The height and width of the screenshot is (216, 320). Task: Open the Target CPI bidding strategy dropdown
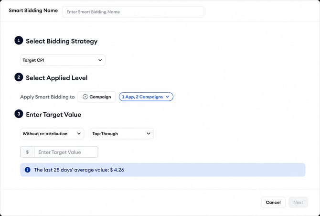pyautogui.click(x=63, y=60)
